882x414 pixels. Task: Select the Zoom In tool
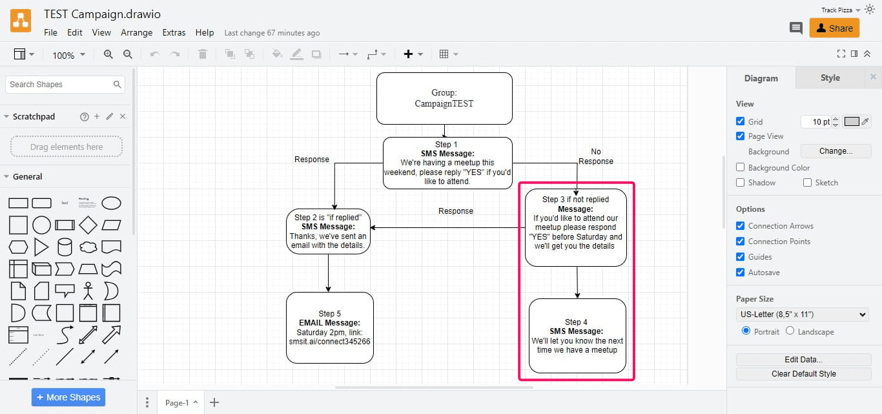(108, 54)
